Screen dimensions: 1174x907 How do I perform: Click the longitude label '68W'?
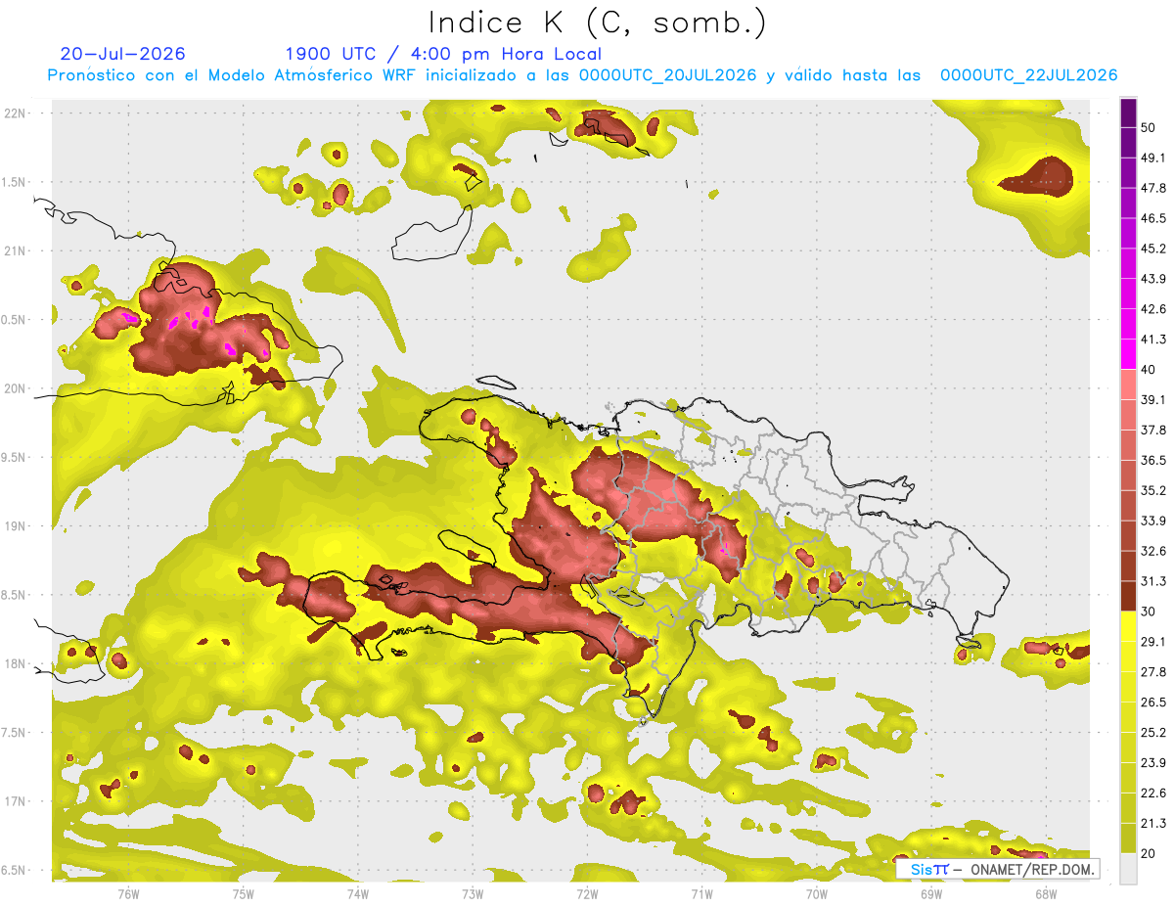(1046, 893)
